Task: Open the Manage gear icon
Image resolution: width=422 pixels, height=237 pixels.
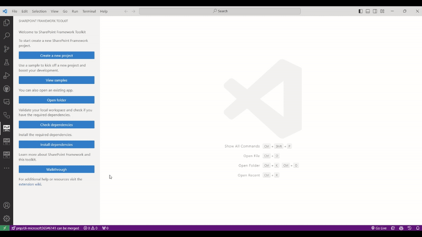Action: coord(6,219)
